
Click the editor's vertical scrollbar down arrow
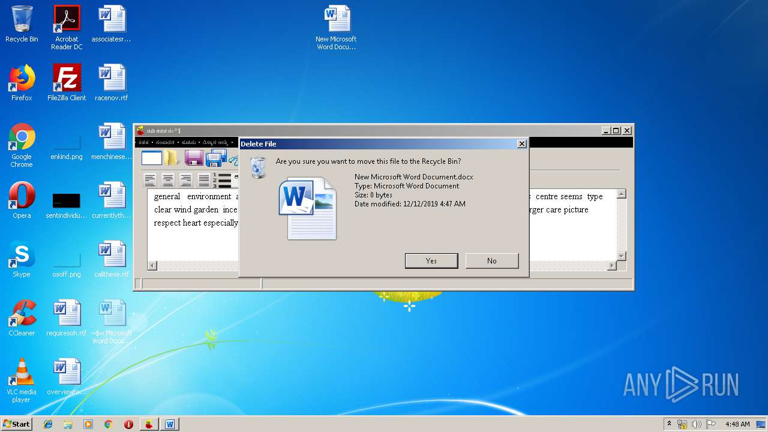(x=621, y=256)
